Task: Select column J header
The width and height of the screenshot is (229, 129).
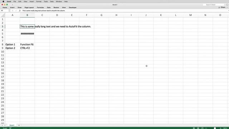Action: point(146,15)
